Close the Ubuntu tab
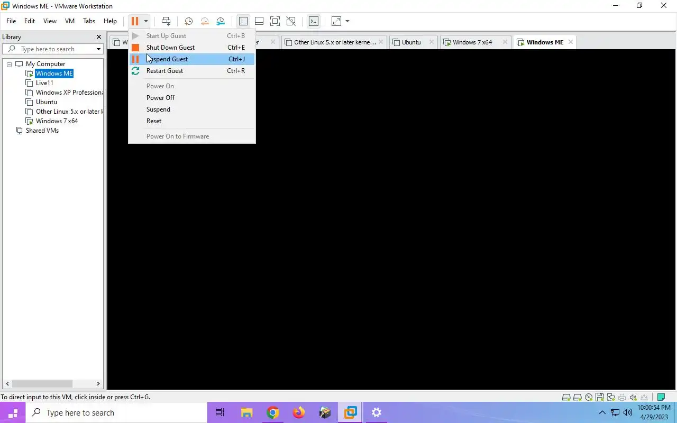The image size is (677, 423). tap(431, 42)
